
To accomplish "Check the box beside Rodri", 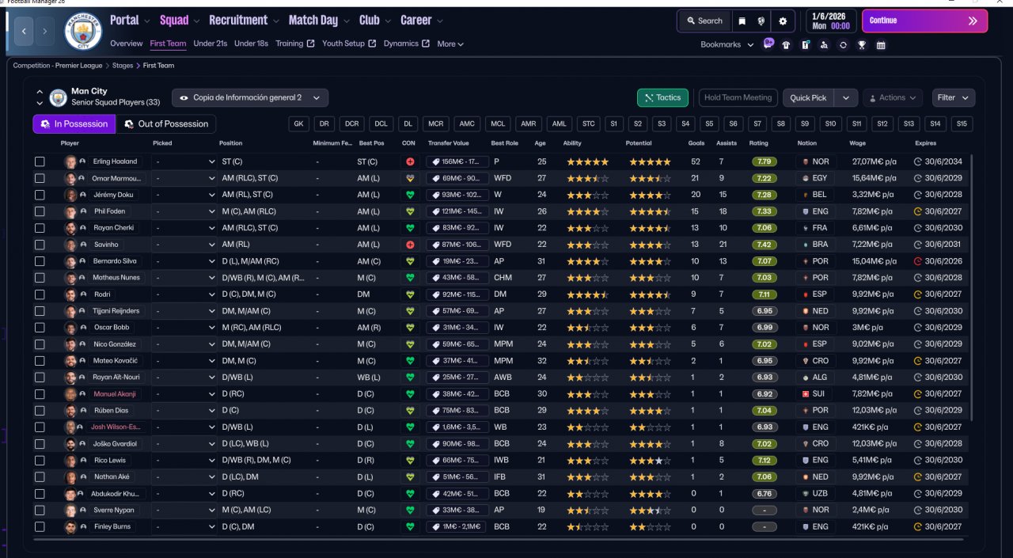I will (40, 294).
